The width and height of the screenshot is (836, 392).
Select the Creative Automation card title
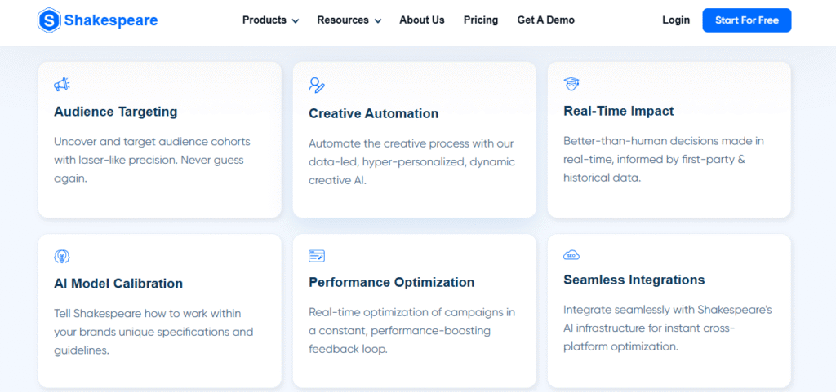(x=373, y=113)
